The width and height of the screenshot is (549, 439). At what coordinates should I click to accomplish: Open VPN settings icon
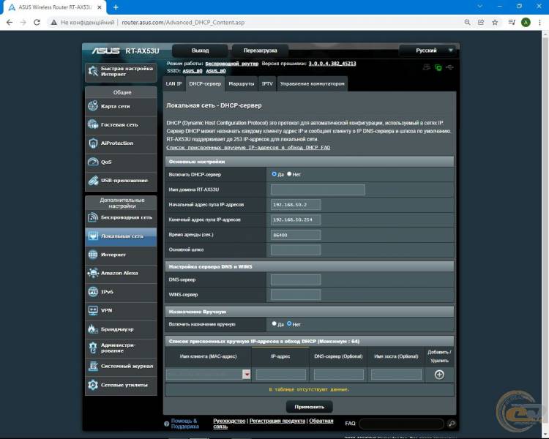[93, 310]
